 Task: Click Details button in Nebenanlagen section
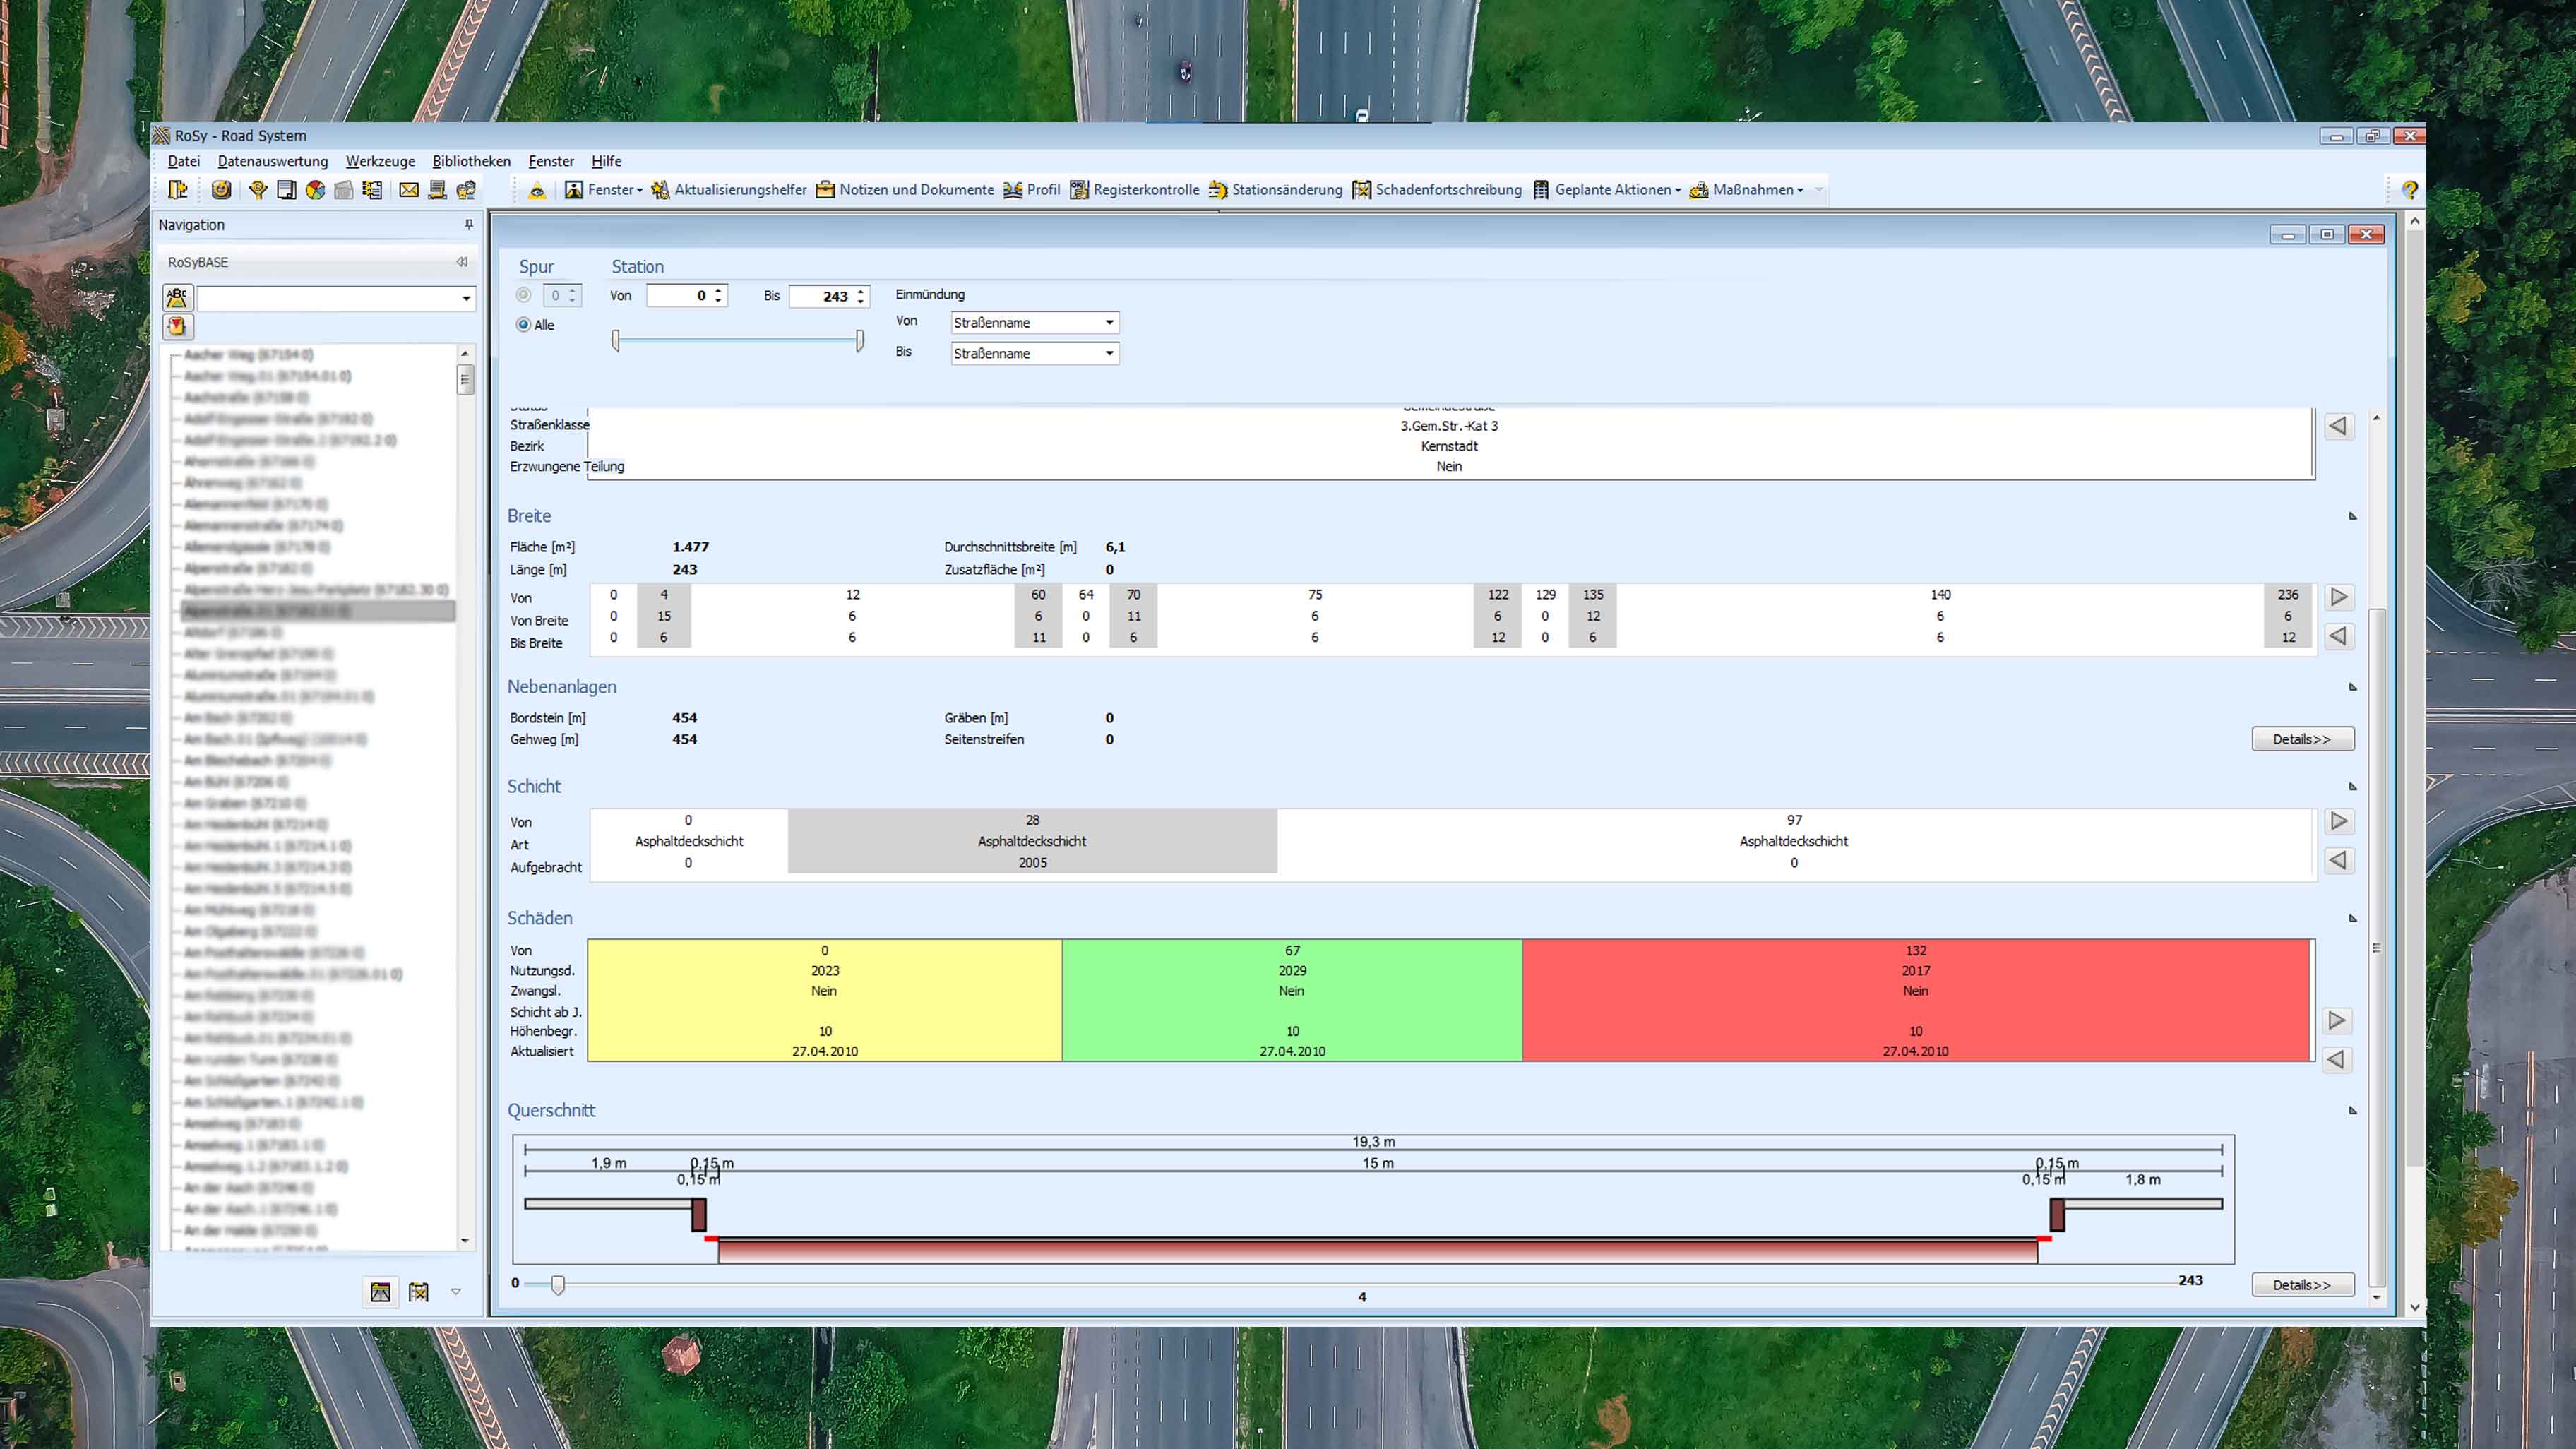tap(2302, 739)
